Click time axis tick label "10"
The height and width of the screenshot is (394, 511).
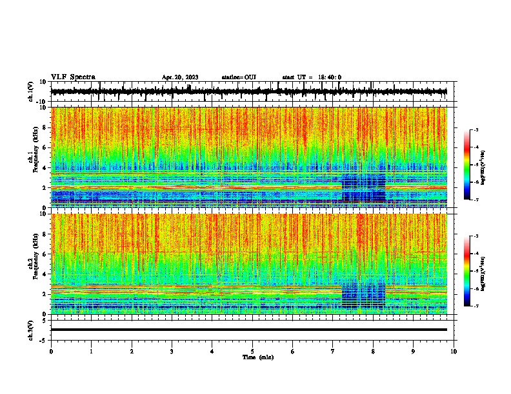pyautogui.click(x=454, y=352)
